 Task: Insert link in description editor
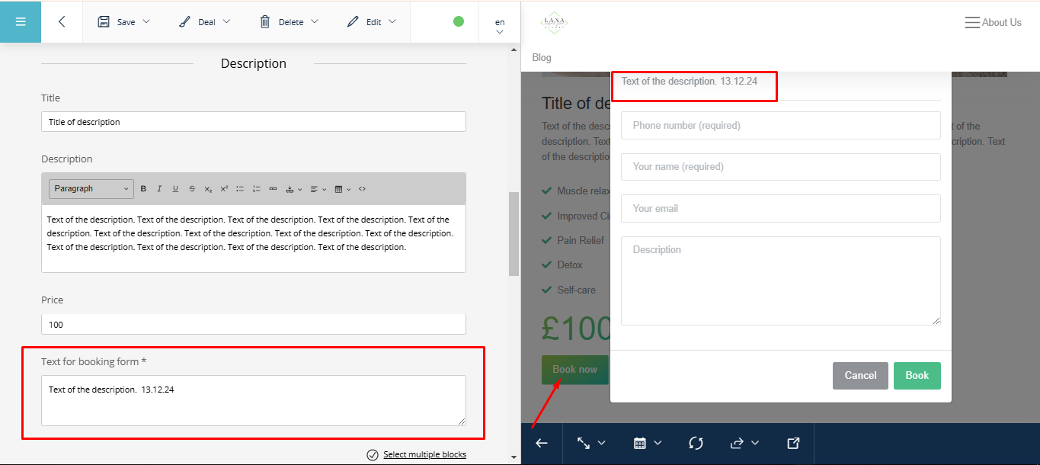click(273, 189)
